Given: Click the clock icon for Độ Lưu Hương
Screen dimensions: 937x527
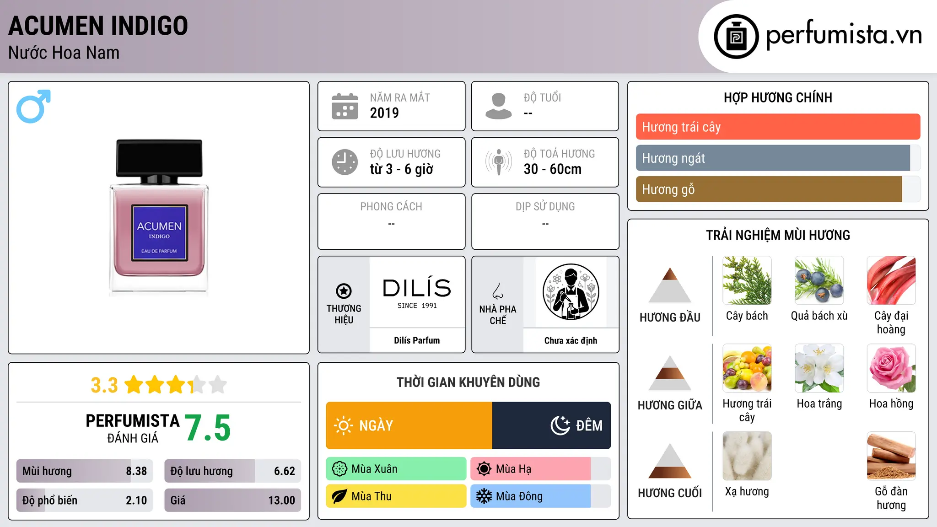Looking at the screenshot, I should 345,162.
